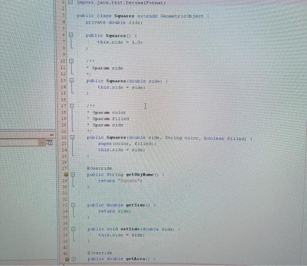
Task: Click the 'GeometricObject' class name on line 3
Action: pos(182,16)
